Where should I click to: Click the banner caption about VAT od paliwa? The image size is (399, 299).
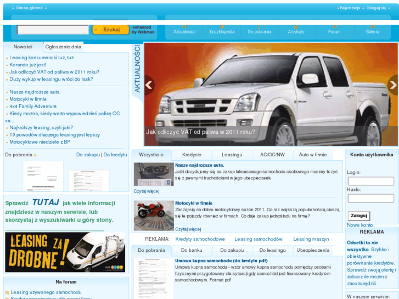pyautogui.click(x=200, y=132)
